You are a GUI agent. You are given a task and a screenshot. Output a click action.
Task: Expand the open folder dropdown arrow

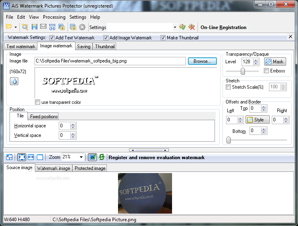15,27
